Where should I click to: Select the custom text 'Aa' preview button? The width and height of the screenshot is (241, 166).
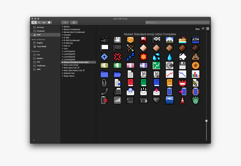(x=44, y=22)
